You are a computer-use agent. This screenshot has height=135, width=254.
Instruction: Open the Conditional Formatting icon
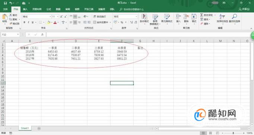144,17
